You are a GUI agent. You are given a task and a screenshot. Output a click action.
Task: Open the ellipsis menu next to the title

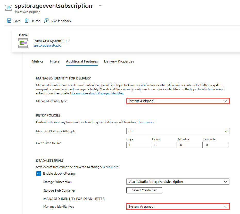100,5
